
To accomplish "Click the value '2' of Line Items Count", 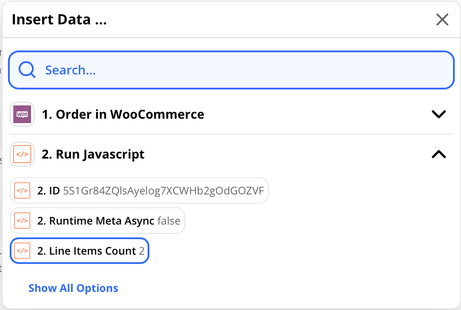I will (142, 251).
